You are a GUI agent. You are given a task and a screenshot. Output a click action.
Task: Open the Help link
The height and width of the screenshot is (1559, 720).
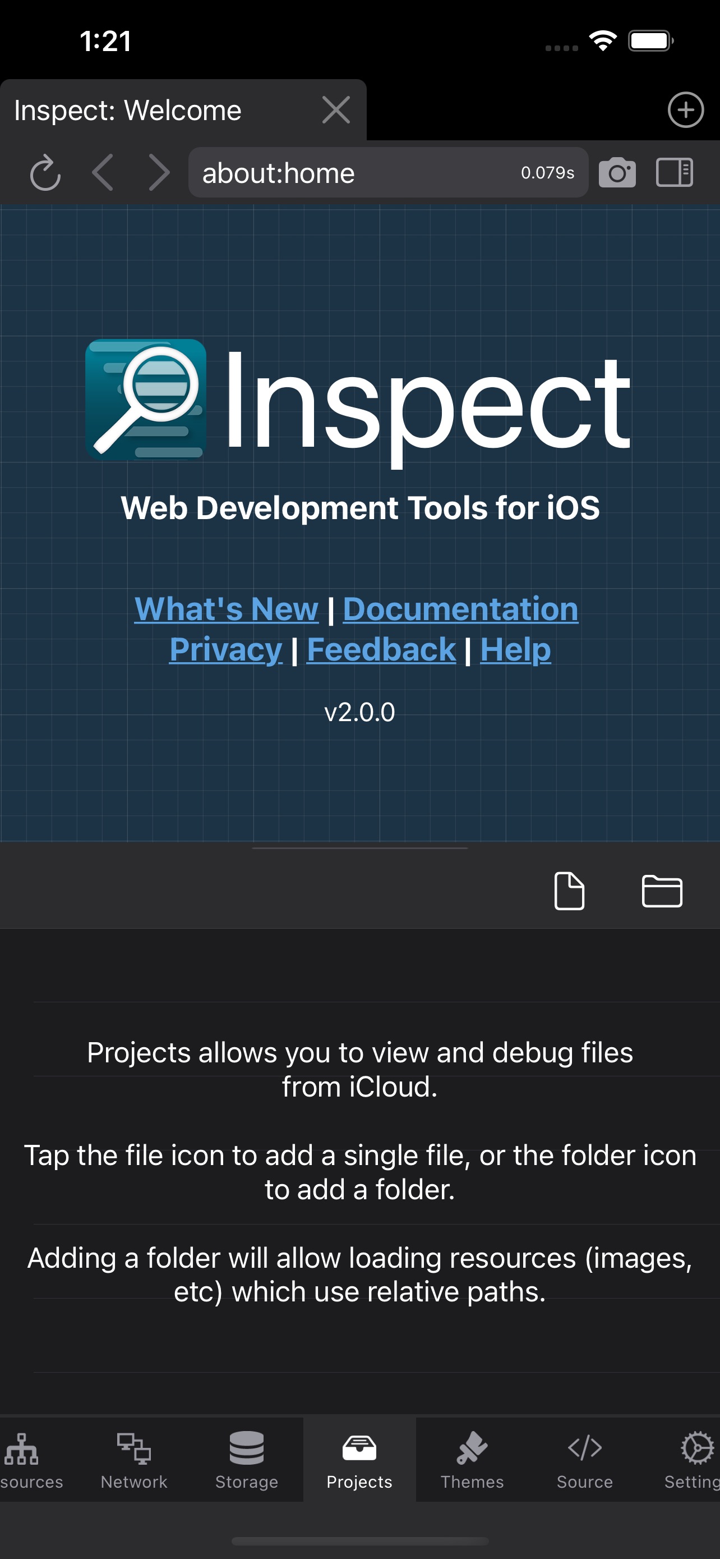click(x=516, y=649)
